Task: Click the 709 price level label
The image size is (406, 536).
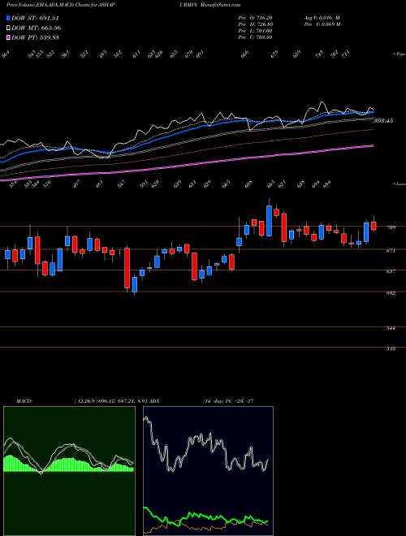Action: [x=392, y=227]
